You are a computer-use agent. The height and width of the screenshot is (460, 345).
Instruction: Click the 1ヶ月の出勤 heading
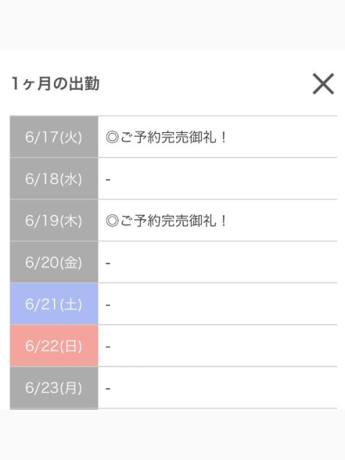55,83
